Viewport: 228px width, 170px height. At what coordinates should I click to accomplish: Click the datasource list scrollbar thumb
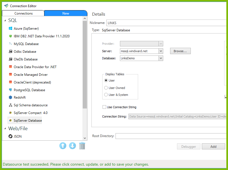click(85, 65)
